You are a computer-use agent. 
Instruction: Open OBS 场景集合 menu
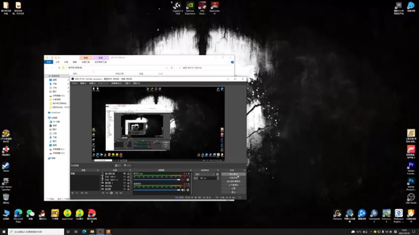116,84
